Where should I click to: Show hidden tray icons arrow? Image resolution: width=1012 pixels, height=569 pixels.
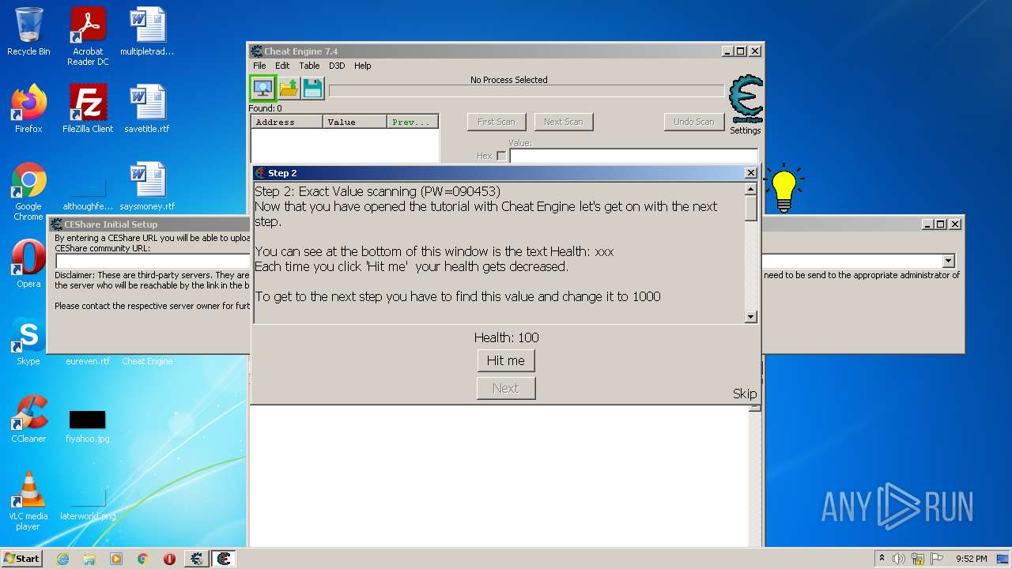(x=882, y=559)
